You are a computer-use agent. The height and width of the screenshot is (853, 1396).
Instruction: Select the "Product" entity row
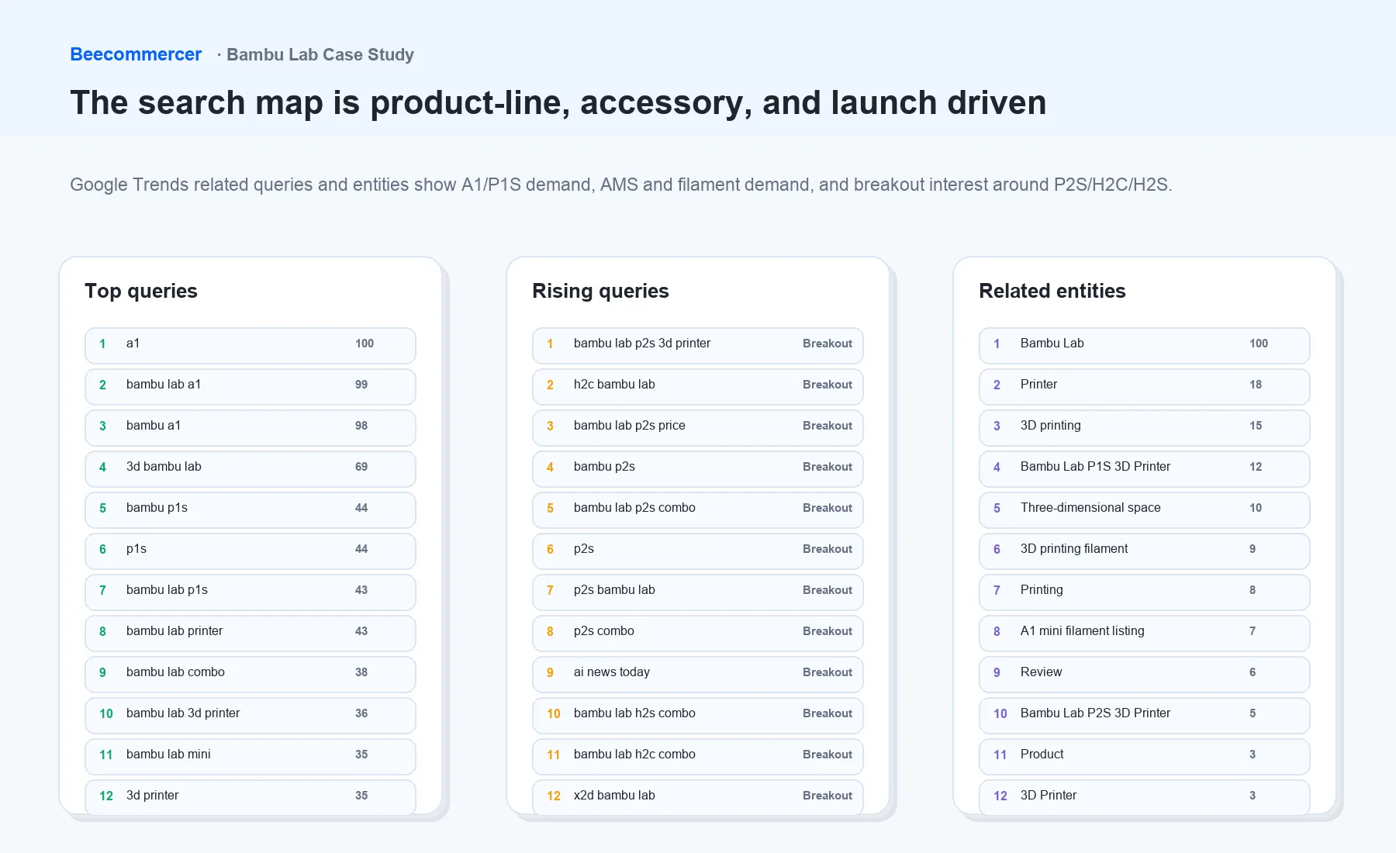[x=1145, y=756]
